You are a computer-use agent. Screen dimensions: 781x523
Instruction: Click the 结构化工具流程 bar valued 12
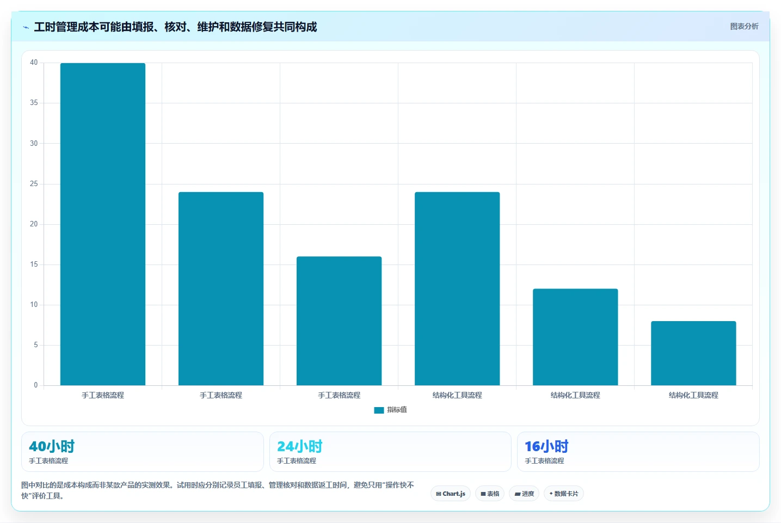click(x=575, y=337)
